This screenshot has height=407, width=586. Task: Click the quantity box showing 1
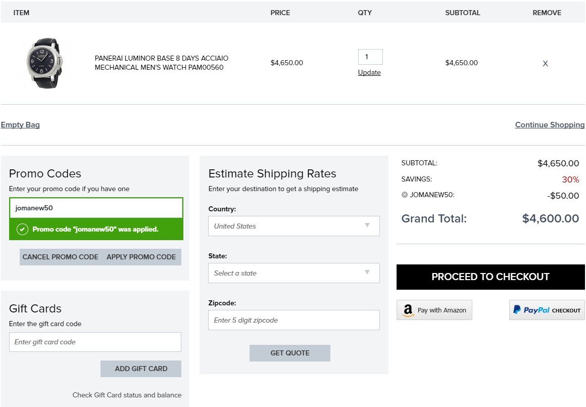[x=370, y=57]
